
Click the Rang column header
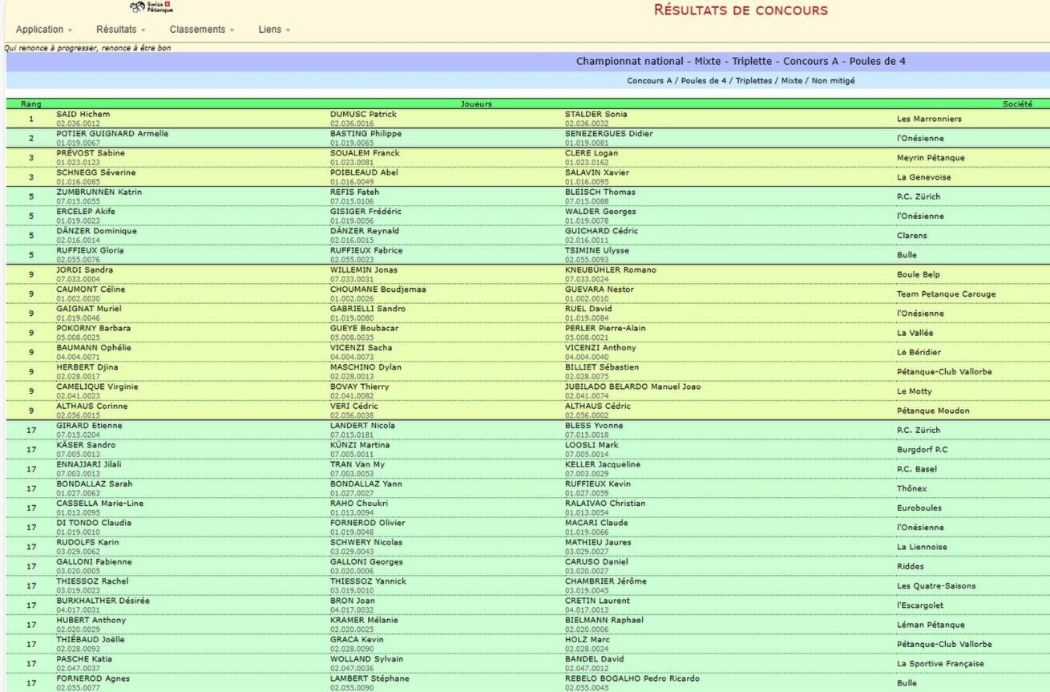pyautogui.click(x=31, y=104)
